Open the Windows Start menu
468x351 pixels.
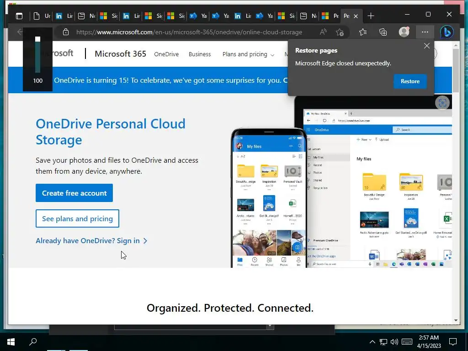[11, 342]
